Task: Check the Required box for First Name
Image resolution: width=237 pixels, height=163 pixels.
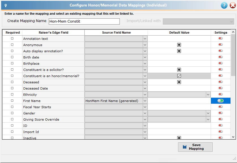Action: click(12, 101)
